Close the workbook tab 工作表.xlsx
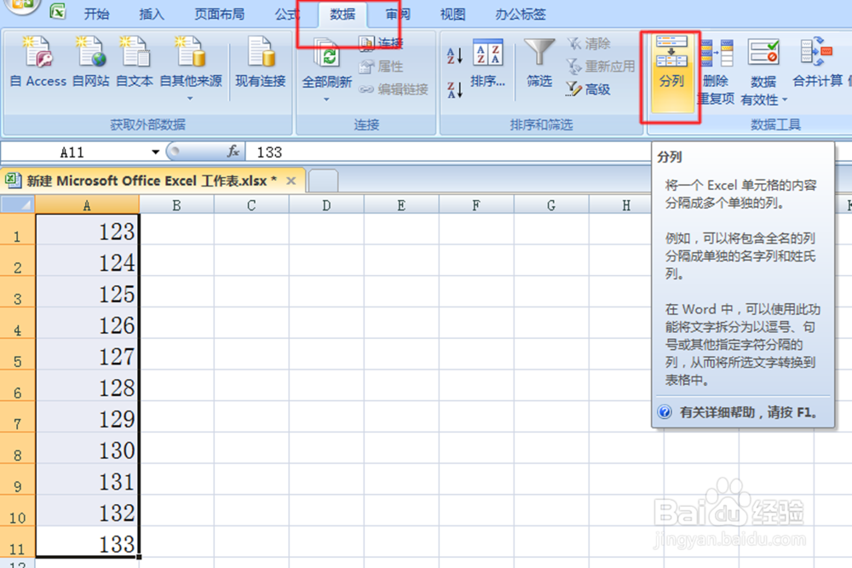 (291, 181)
